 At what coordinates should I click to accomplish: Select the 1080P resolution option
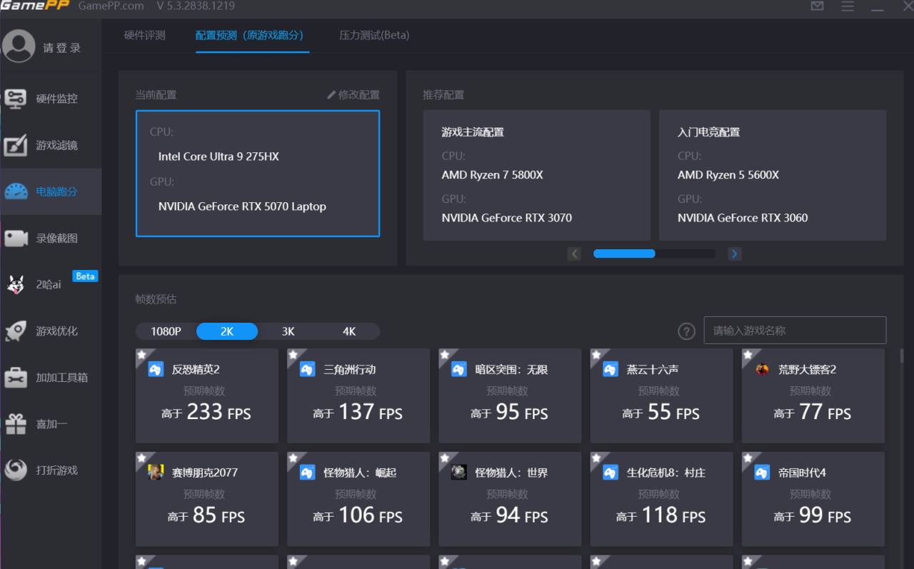coord(166,331)
